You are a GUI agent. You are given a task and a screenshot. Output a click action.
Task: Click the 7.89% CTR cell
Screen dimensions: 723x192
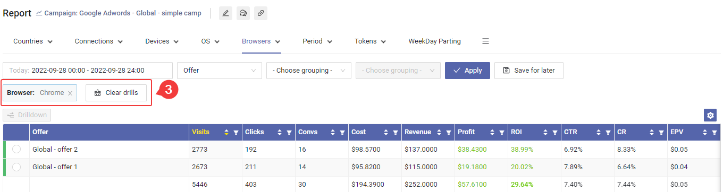[x=587, y=167]
